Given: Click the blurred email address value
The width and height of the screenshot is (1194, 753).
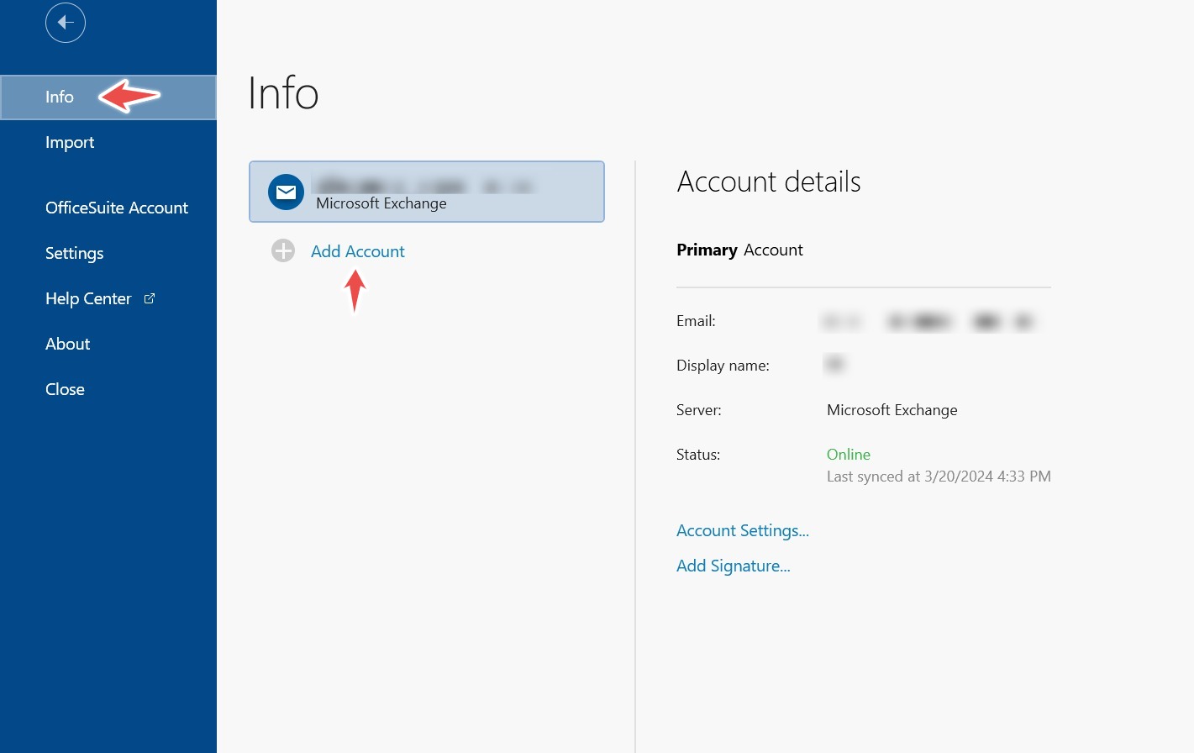Looking at the screenshot, I should pos(928,321).
